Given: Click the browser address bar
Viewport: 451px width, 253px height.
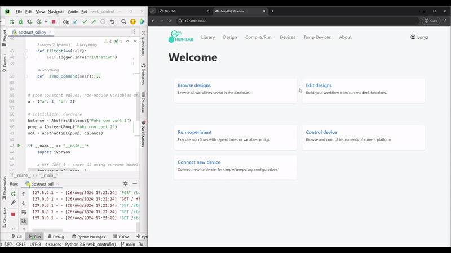Looking at the screenshot, I should click(x=298, y=21).
